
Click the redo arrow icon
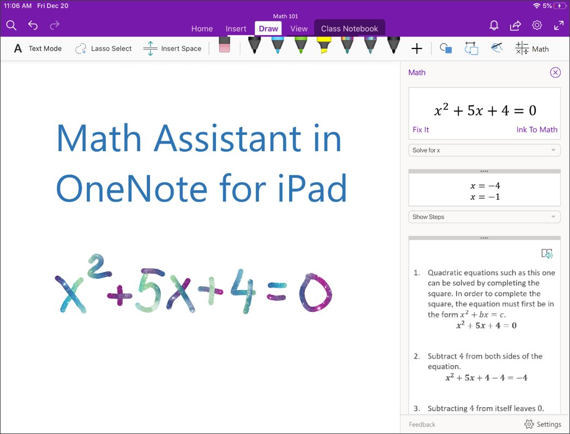55,25
